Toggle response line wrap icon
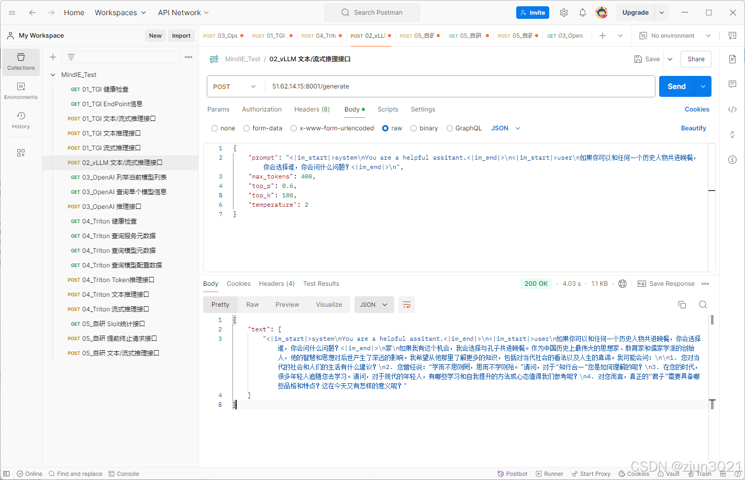 tap(407, 305)
